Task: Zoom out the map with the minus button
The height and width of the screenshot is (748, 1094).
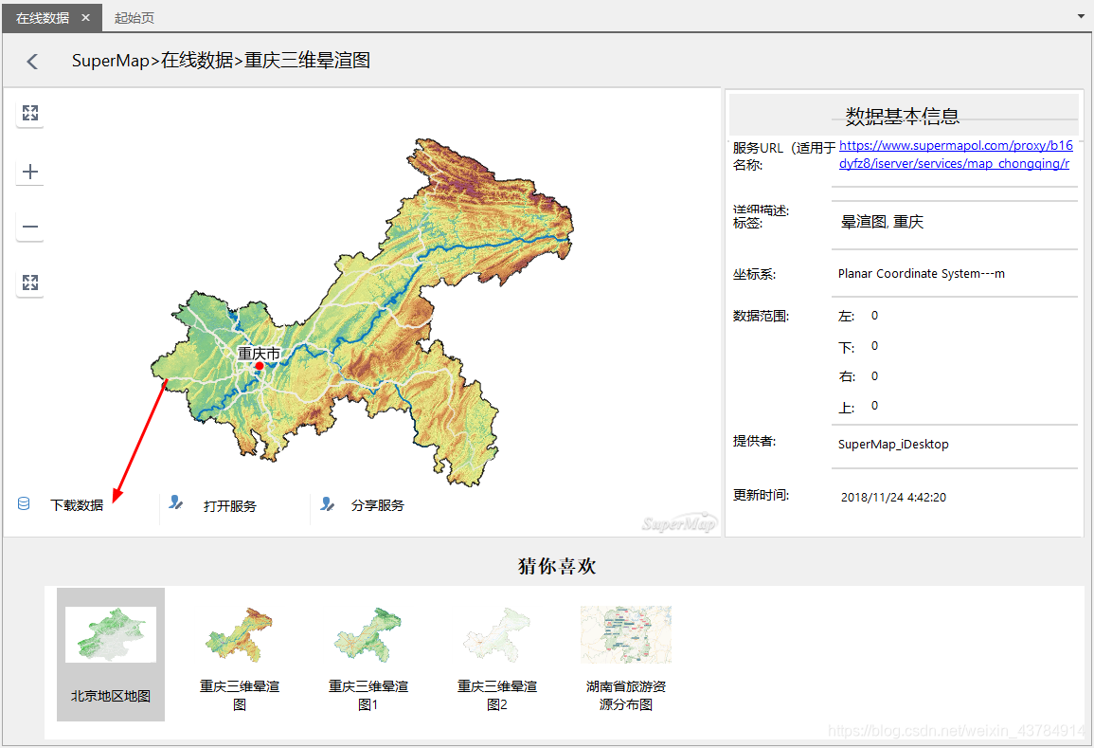Action: tap(30, 227)
